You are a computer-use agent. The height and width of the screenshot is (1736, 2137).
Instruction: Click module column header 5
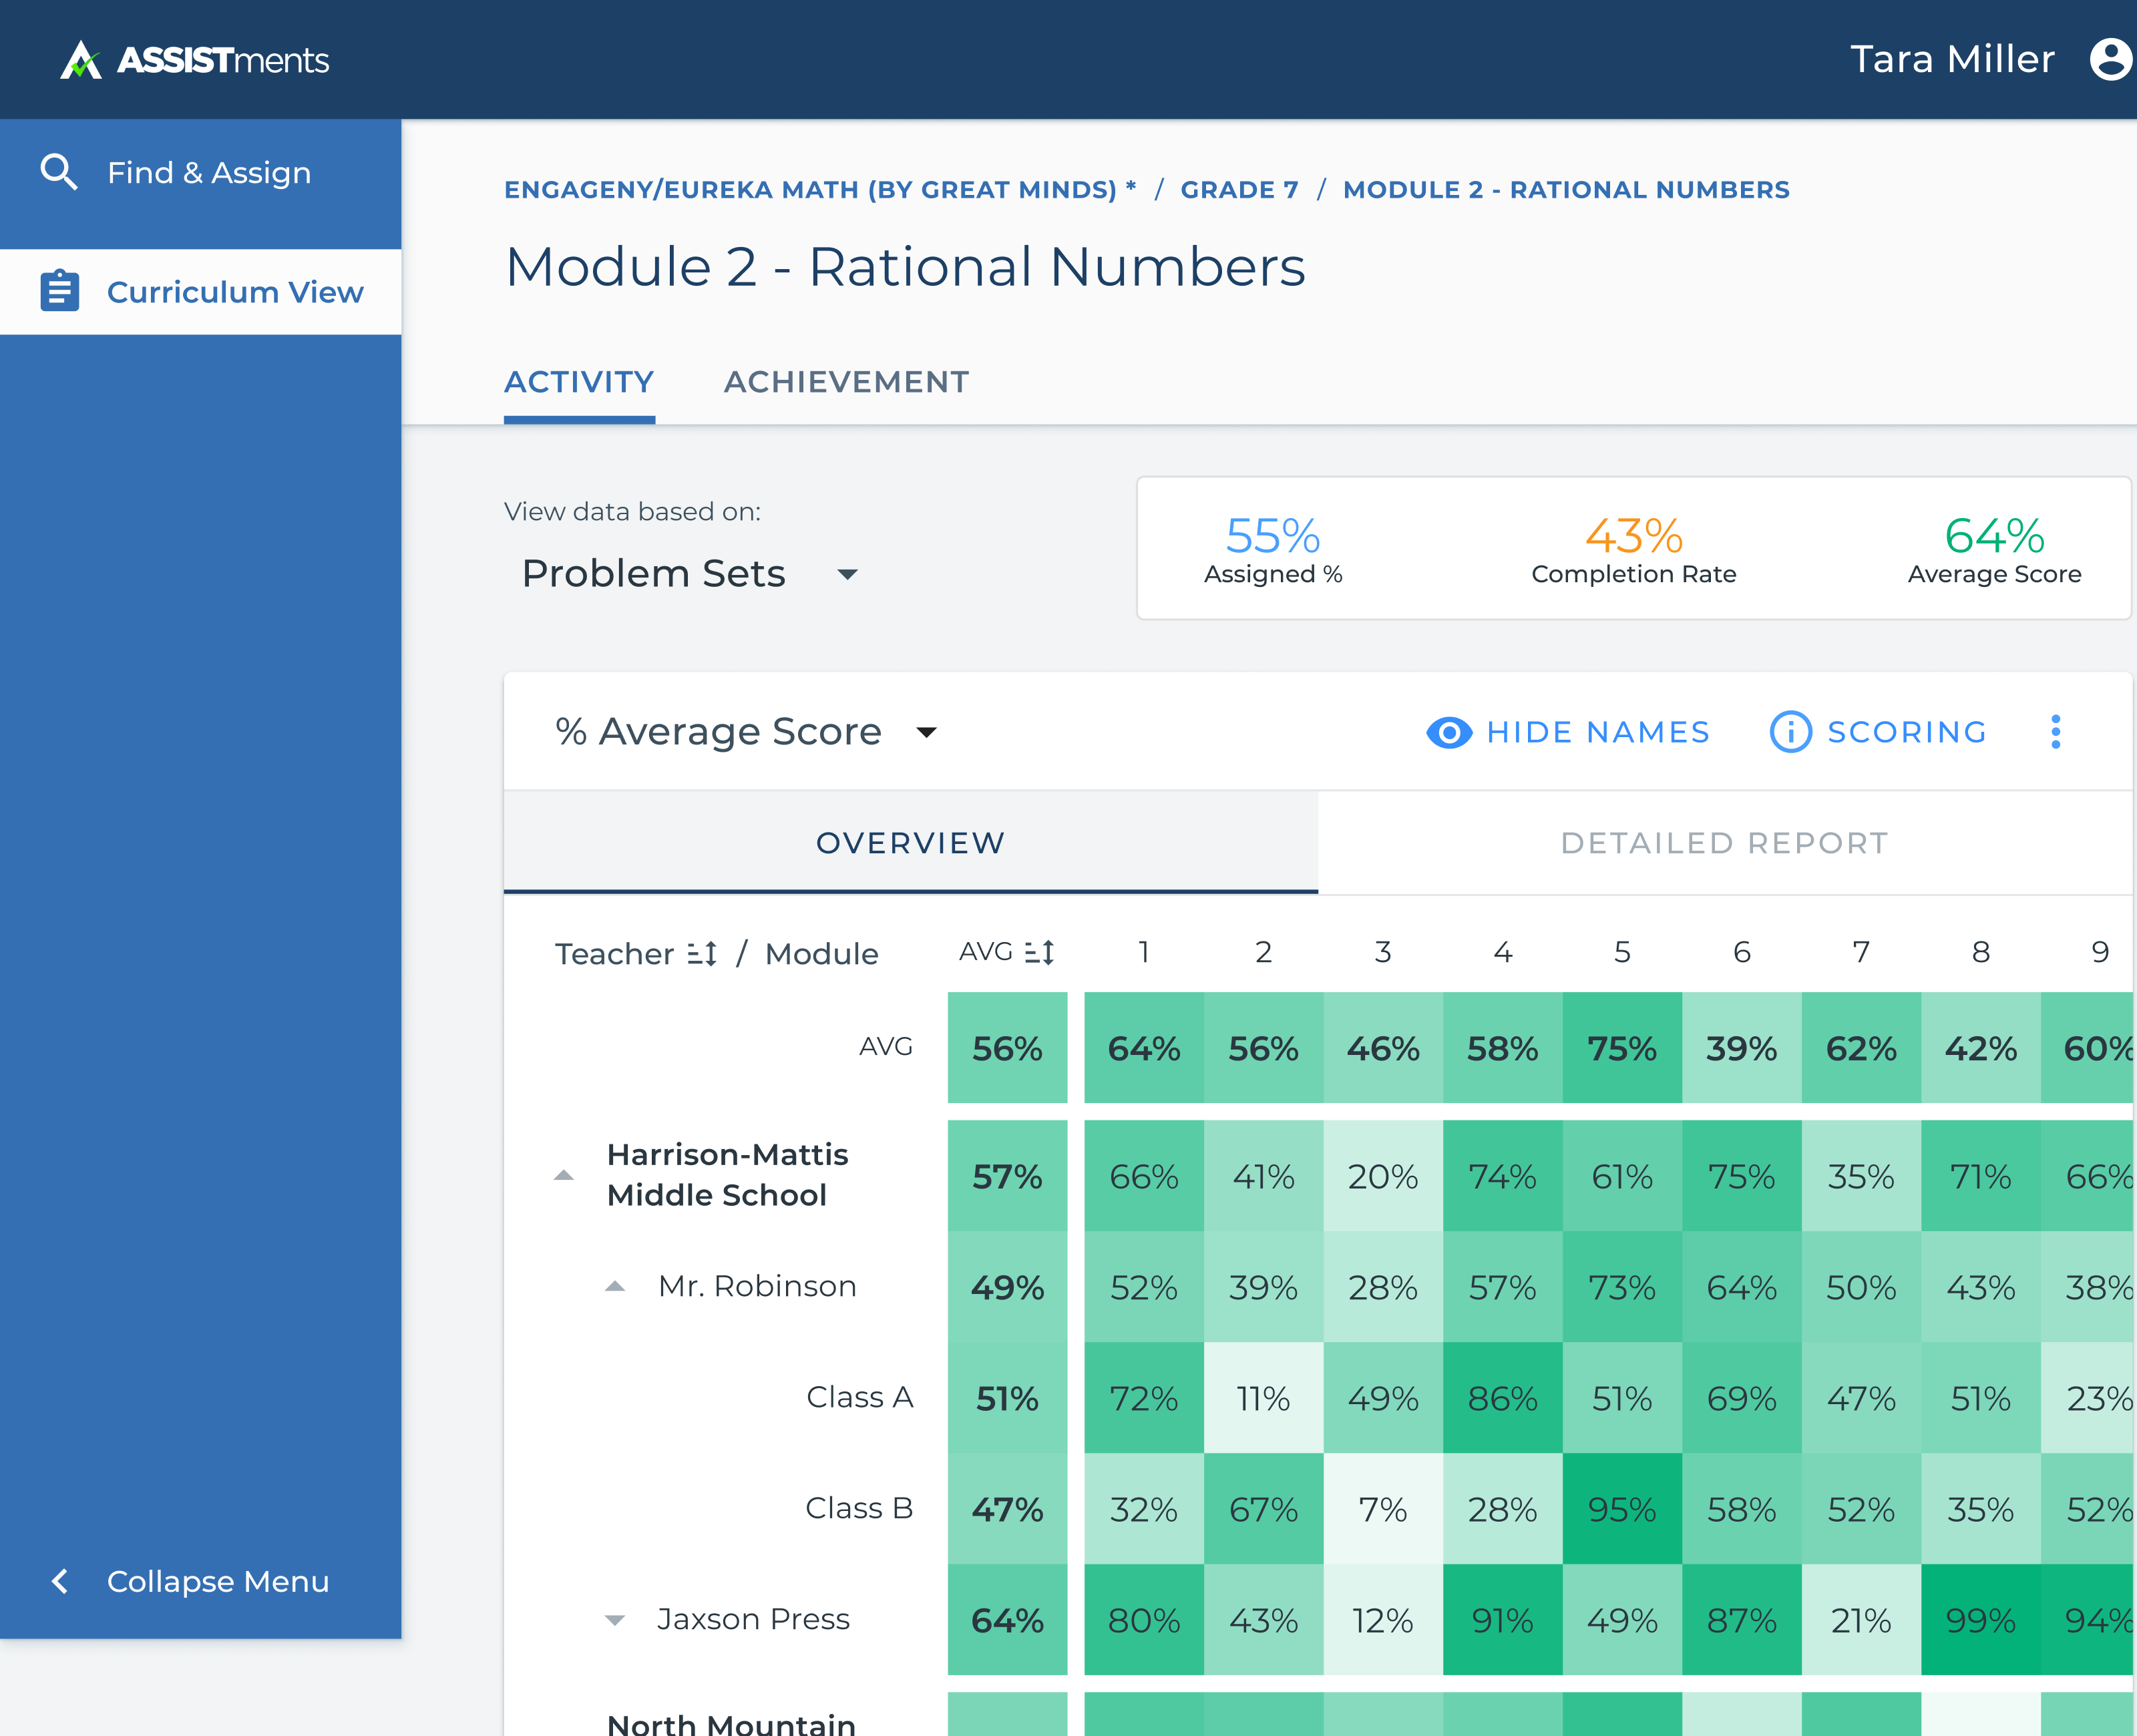click(x=1622, y=952)
